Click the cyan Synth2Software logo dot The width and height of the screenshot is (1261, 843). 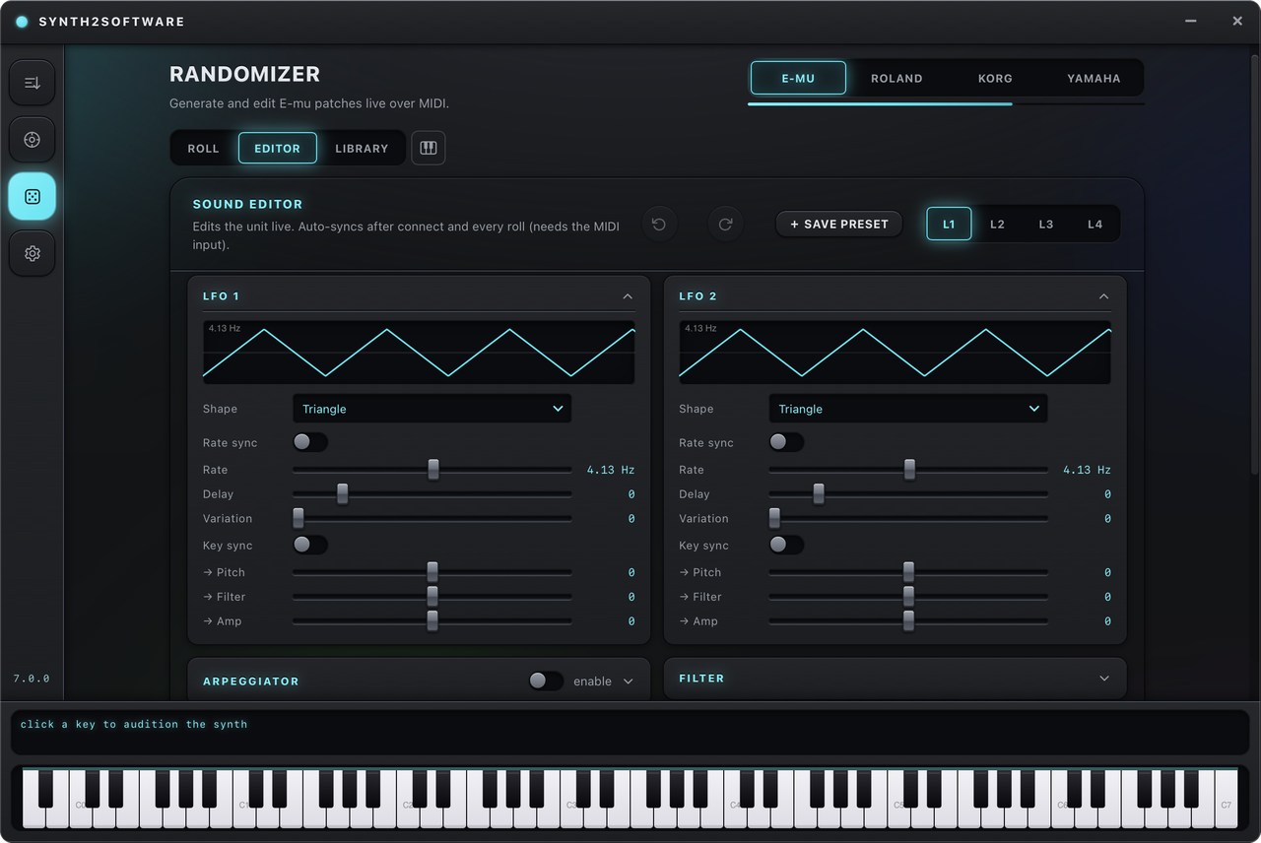pos(22,22)
